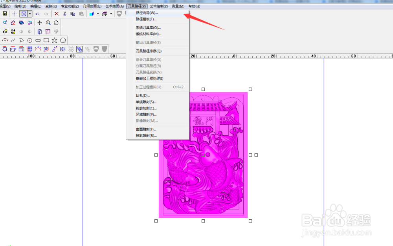The height and width of the screenshot is (246, 393).
Task: Click the book-pages icon in third row
Action: point(40,31)
